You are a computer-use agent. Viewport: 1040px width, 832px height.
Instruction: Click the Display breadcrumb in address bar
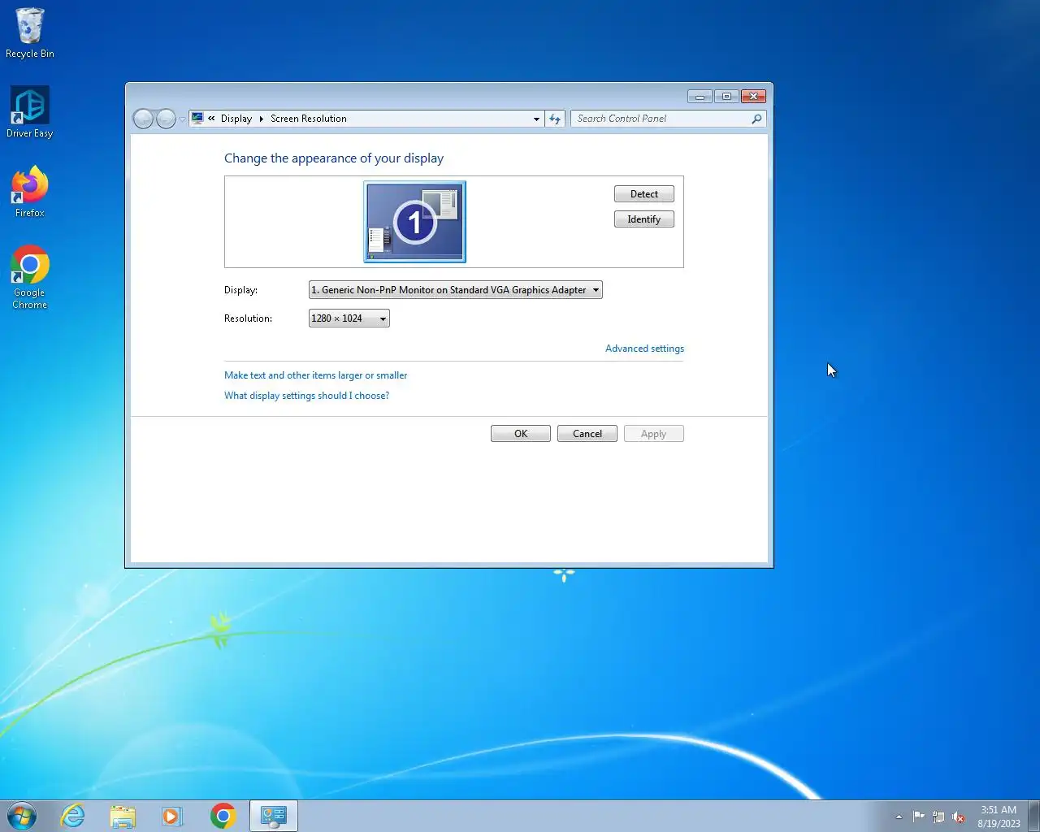click(236, 119)
